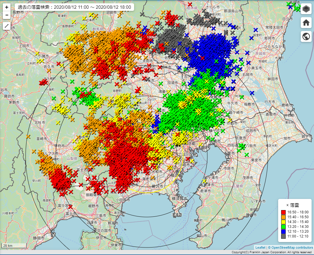Zoom in with the plus button
The image size is (314, 255).
(x=7, y=7)
